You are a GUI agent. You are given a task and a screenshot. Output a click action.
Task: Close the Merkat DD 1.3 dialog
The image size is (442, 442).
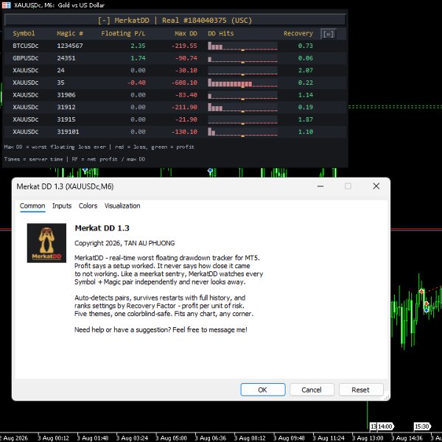[376, 186]
